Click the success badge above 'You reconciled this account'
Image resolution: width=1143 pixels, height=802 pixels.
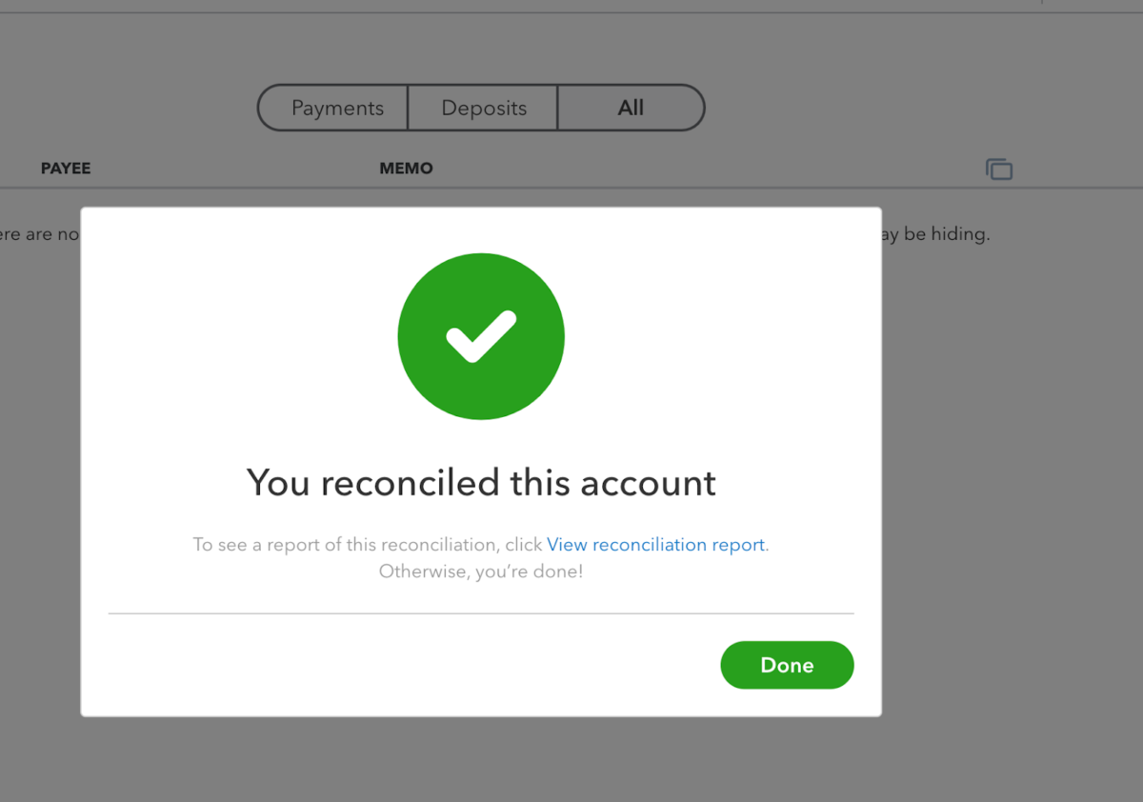click(x=481, y=335)
